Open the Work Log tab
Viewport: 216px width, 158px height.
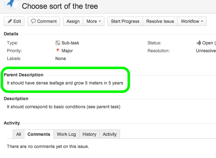66,134
